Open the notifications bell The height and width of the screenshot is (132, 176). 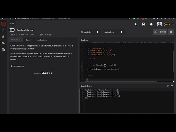pos(151,24)
